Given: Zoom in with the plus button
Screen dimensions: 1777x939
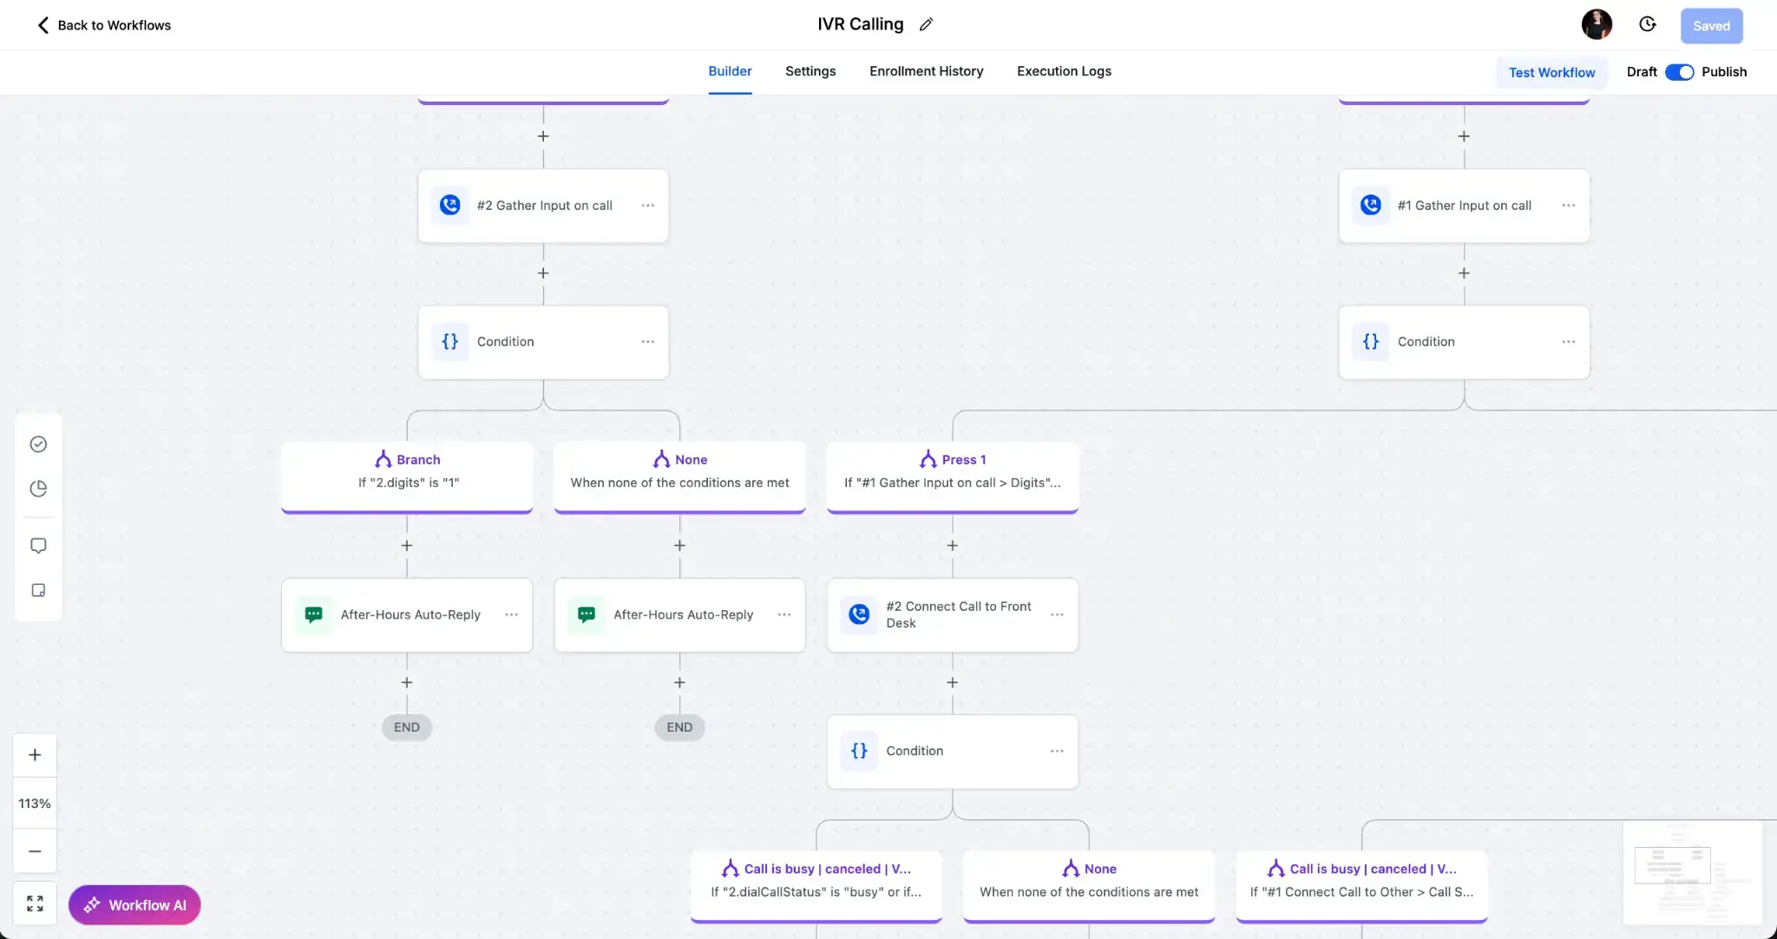Looking at the screenshot, I should (x=35, y=755).
